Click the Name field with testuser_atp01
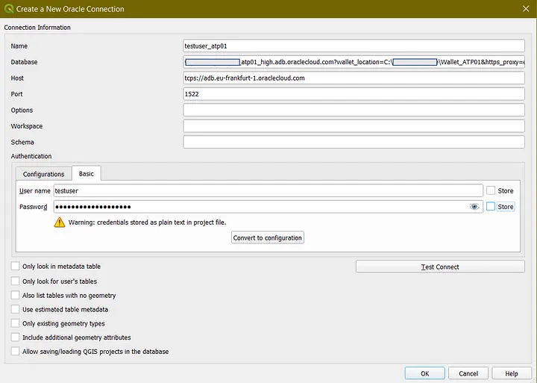This screenshot has width=537, height=383. click(x=354, y=46)
